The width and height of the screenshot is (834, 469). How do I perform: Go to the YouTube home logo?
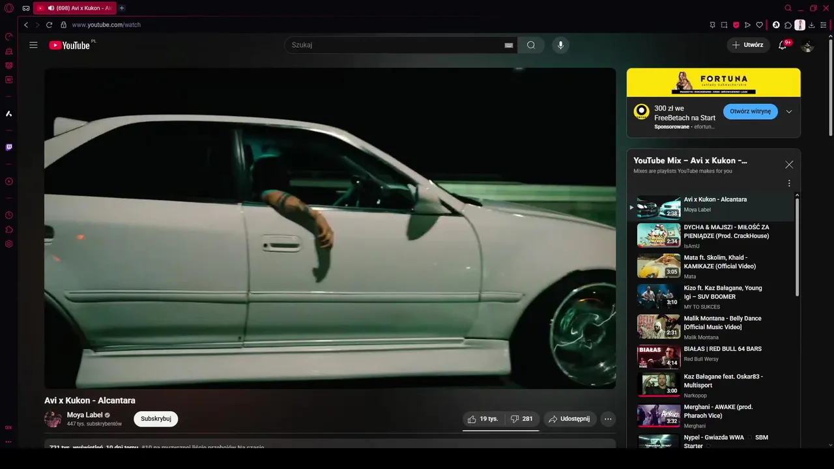[70, 45]
